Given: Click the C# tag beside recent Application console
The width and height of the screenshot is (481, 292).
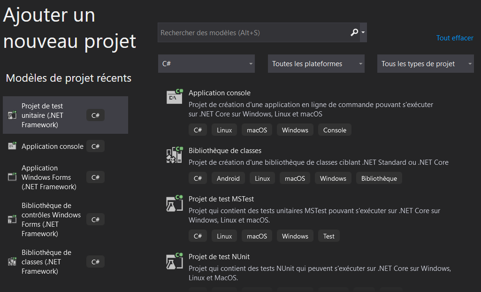Looking at the screenshot, I should tap(95, 146).
